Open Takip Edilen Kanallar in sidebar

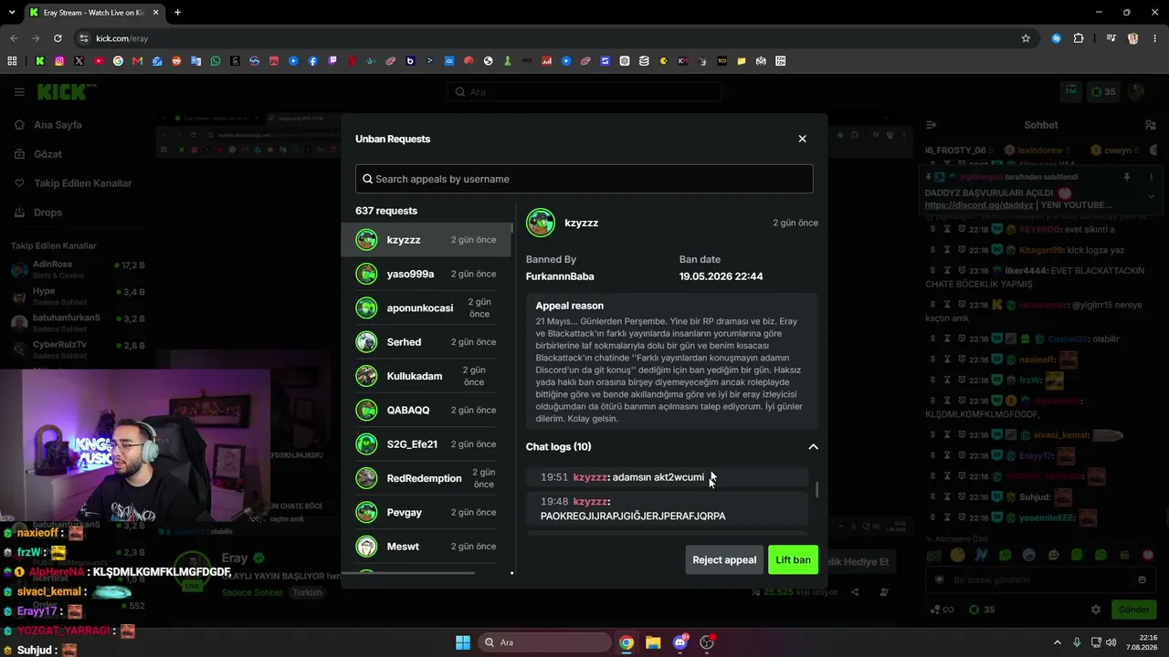coord(82,183)
